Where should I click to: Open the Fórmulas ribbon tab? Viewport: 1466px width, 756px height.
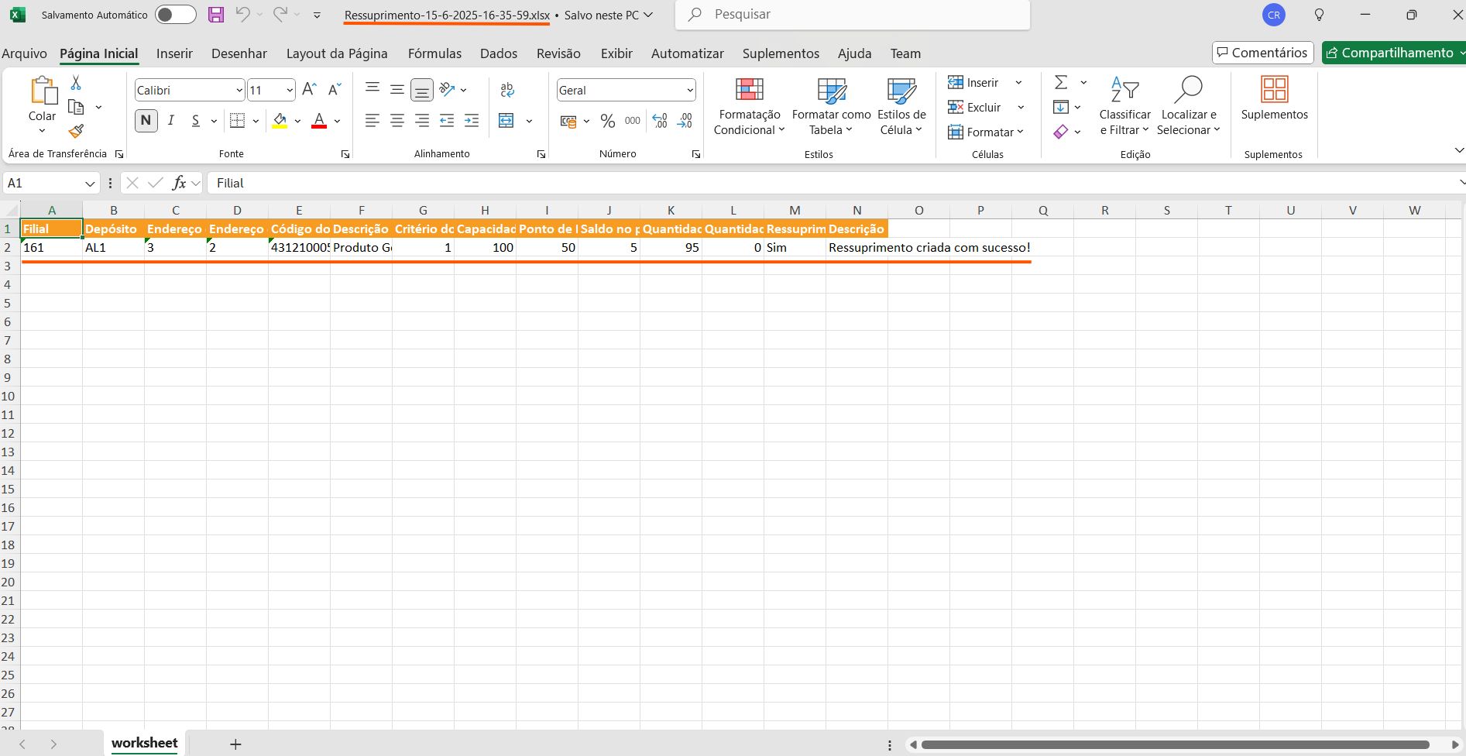tap(434, 53)
